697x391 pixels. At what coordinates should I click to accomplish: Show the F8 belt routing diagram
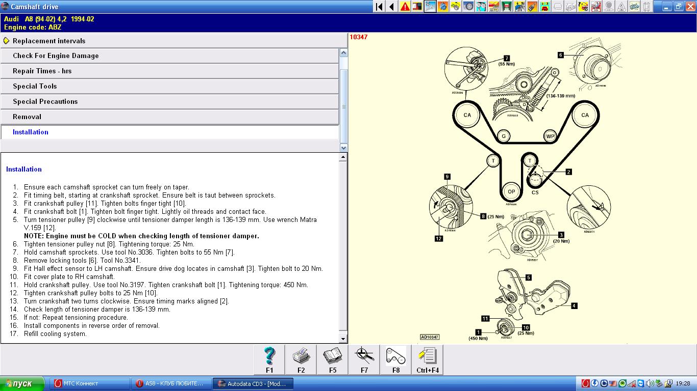coord(396,359)
